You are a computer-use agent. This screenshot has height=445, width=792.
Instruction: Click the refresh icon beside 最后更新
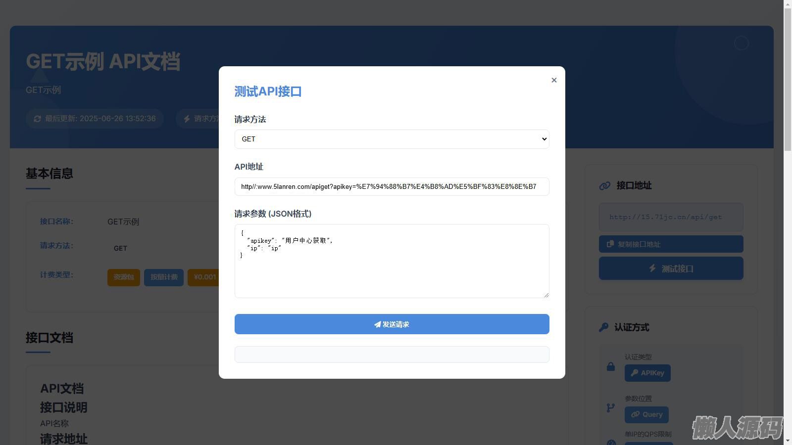37,119
